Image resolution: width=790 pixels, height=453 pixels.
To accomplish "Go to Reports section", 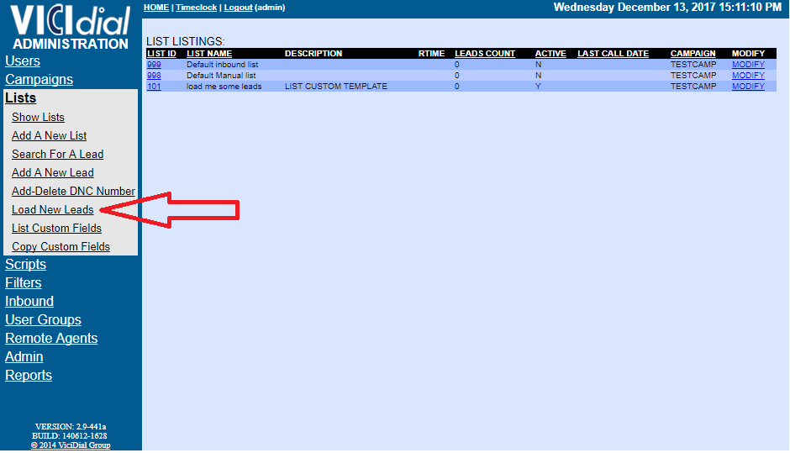I will (29, 376).
